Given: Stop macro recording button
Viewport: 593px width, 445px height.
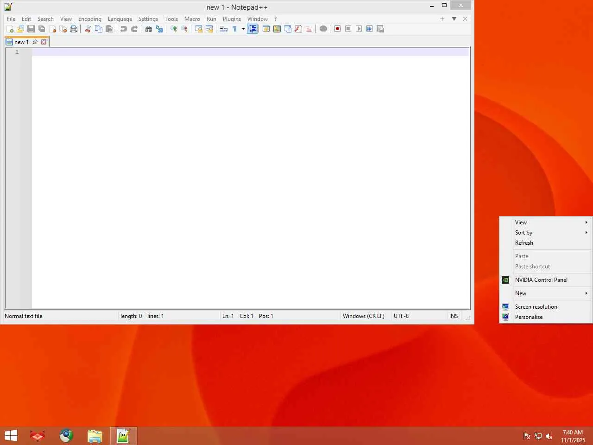Looking at the screenshot, I should point(348,29).
